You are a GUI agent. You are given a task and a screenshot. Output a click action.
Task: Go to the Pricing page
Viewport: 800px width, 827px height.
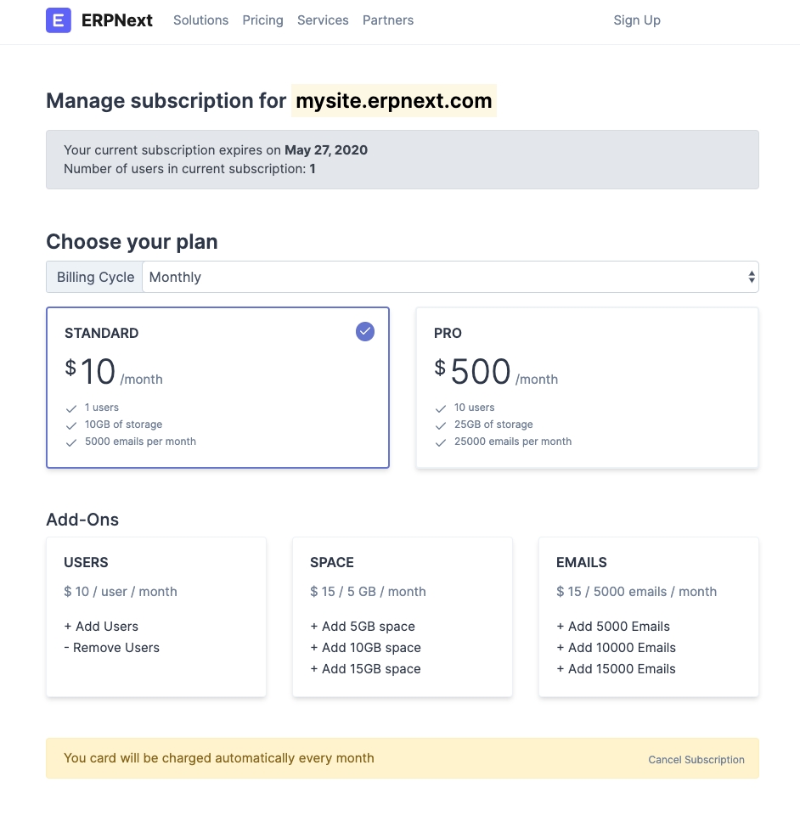pyautogui.click(x=262, y=20)
